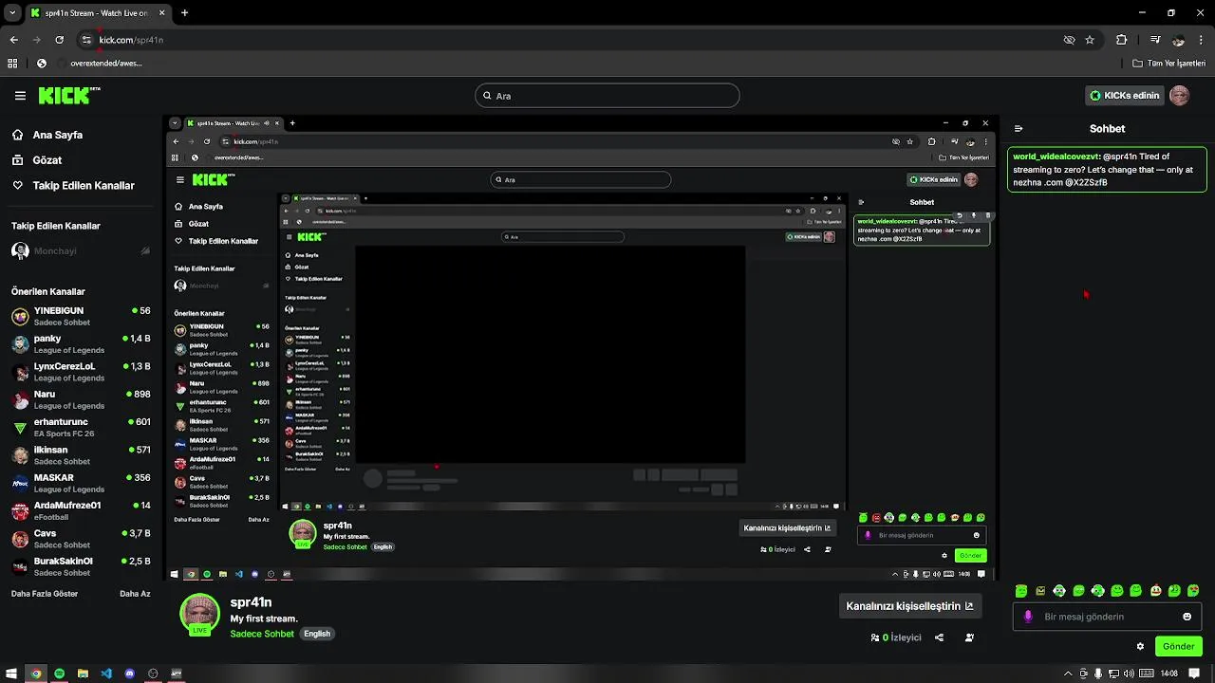Expand list with Daha Fazla Göster
The height and width of the screenshot is (683, 1215).
(45, 594)
